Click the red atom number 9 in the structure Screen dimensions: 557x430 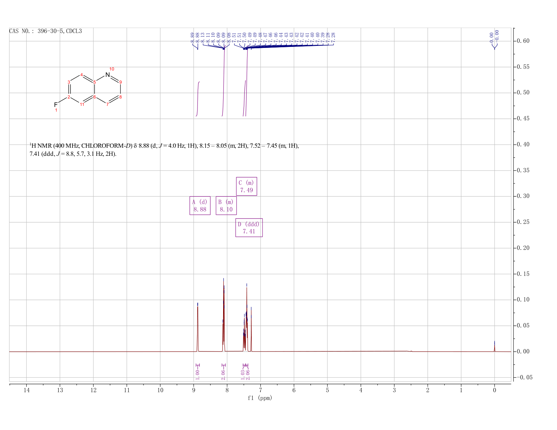click(121, 82)
